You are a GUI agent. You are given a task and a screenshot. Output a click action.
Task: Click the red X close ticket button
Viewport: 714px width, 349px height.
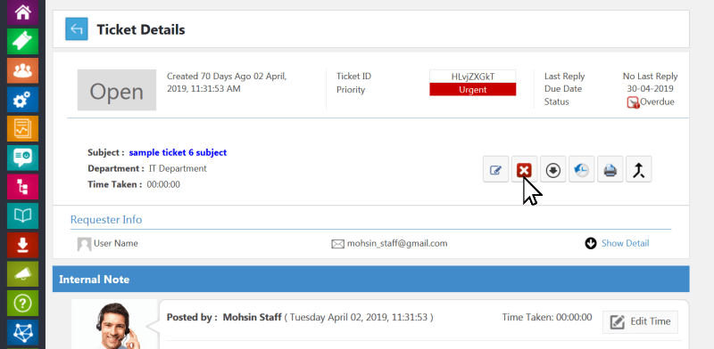click(x=524, y=169)
